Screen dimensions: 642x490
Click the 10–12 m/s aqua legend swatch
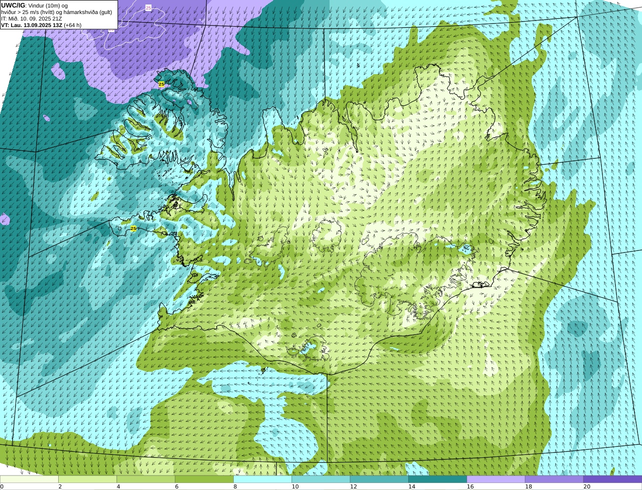click(321, 479)
